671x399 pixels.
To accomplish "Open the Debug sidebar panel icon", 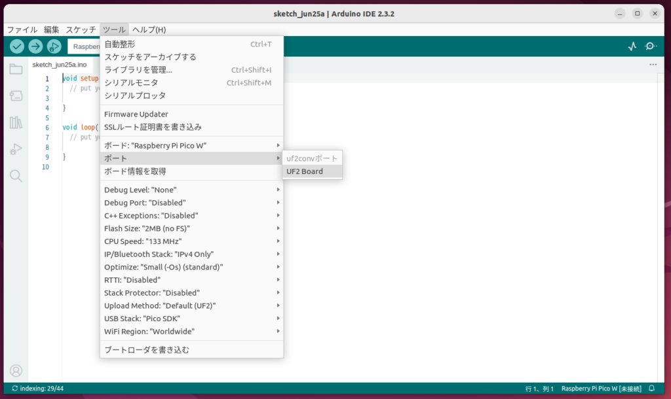I will click(16, 149).
